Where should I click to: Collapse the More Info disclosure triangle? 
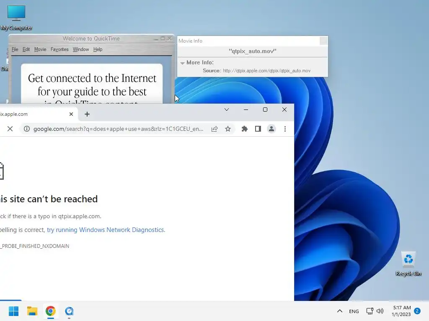182,63
